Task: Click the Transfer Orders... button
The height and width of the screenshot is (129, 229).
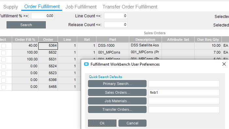Action: coord(117,109)
